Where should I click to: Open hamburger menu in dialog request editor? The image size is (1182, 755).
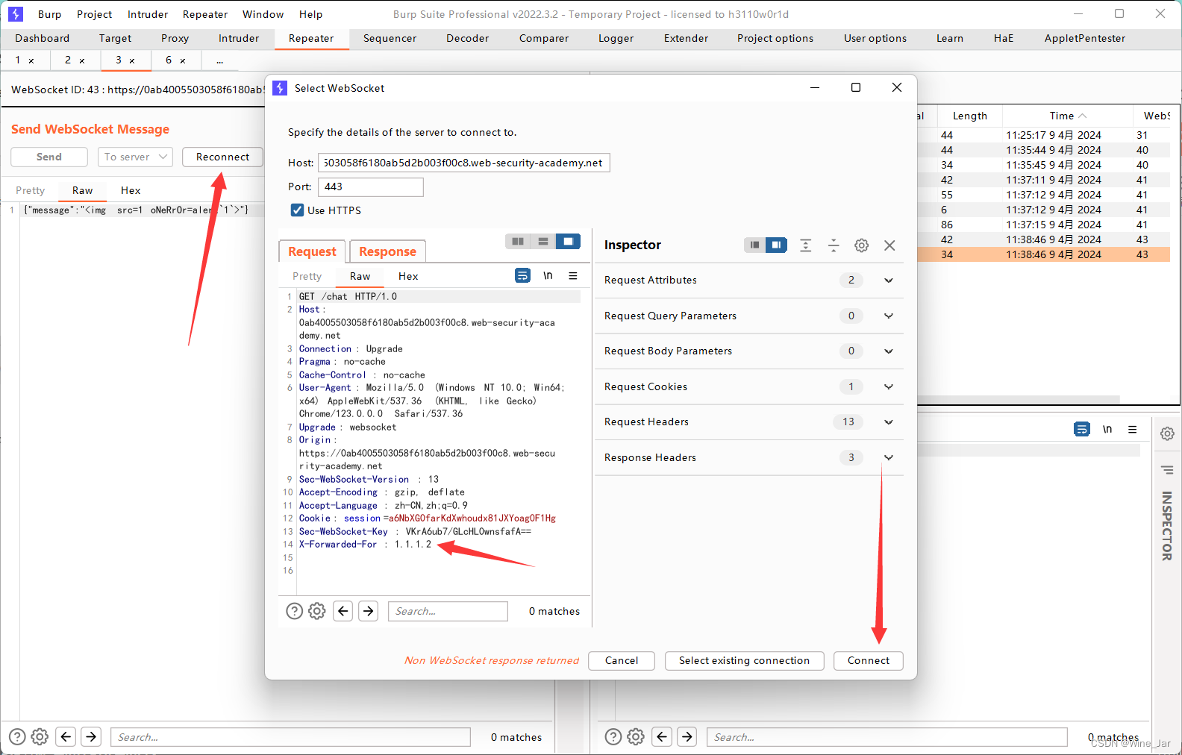pos(573,276)
